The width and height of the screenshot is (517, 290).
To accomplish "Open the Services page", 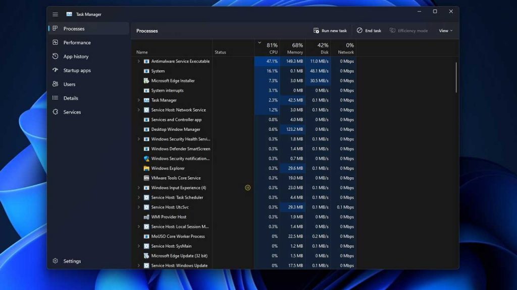I will (x=89, y=112).
